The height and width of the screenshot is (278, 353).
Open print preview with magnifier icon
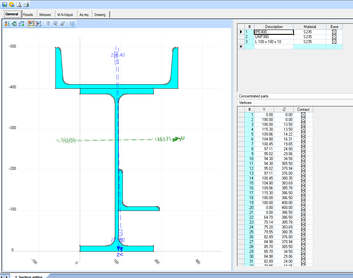pyautogui.click(x=19, y=5)
